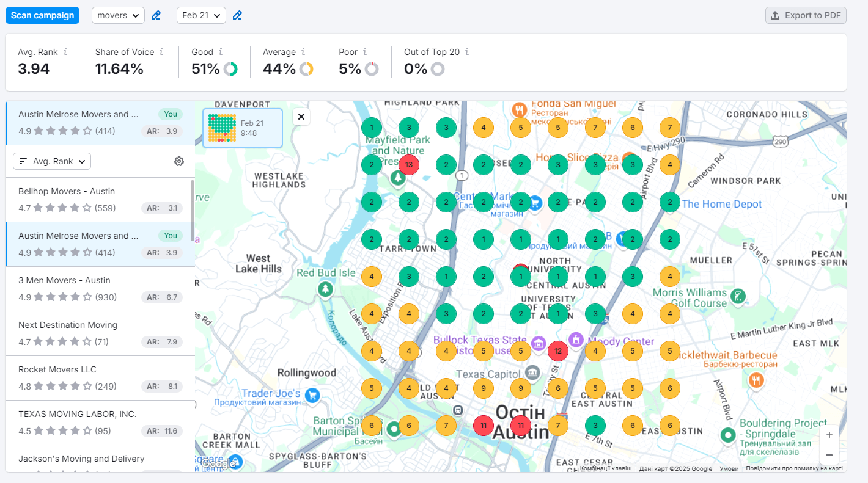This screenshot has height=483, width=868.
Task: Click info icon beside Out of Top 20
Action: [x=467, y=52]
